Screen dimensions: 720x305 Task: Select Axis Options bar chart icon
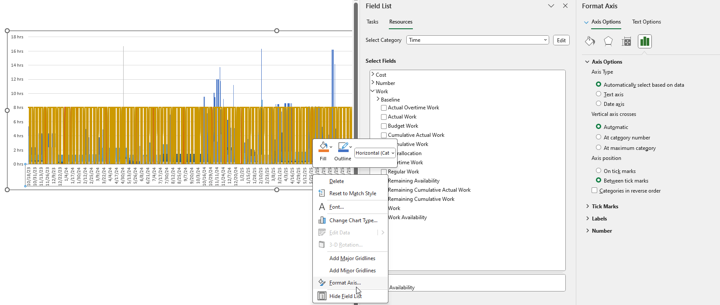[x=645, y=41]
